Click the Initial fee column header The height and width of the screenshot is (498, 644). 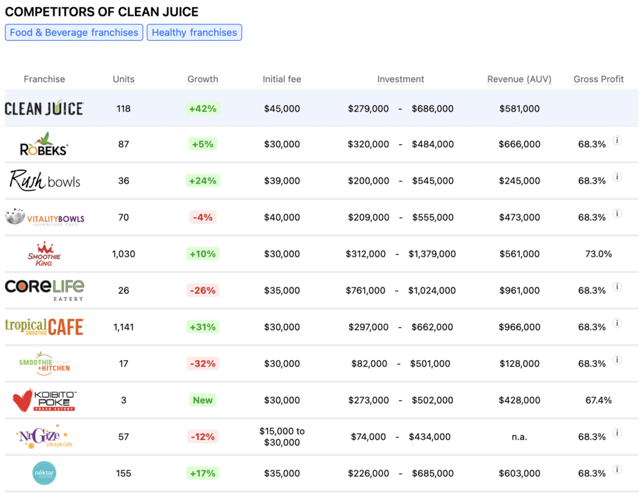[x=282, y=79]
